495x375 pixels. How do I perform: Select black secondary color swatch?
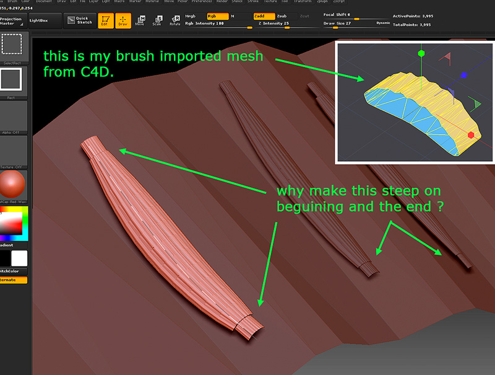pos(5,258)
